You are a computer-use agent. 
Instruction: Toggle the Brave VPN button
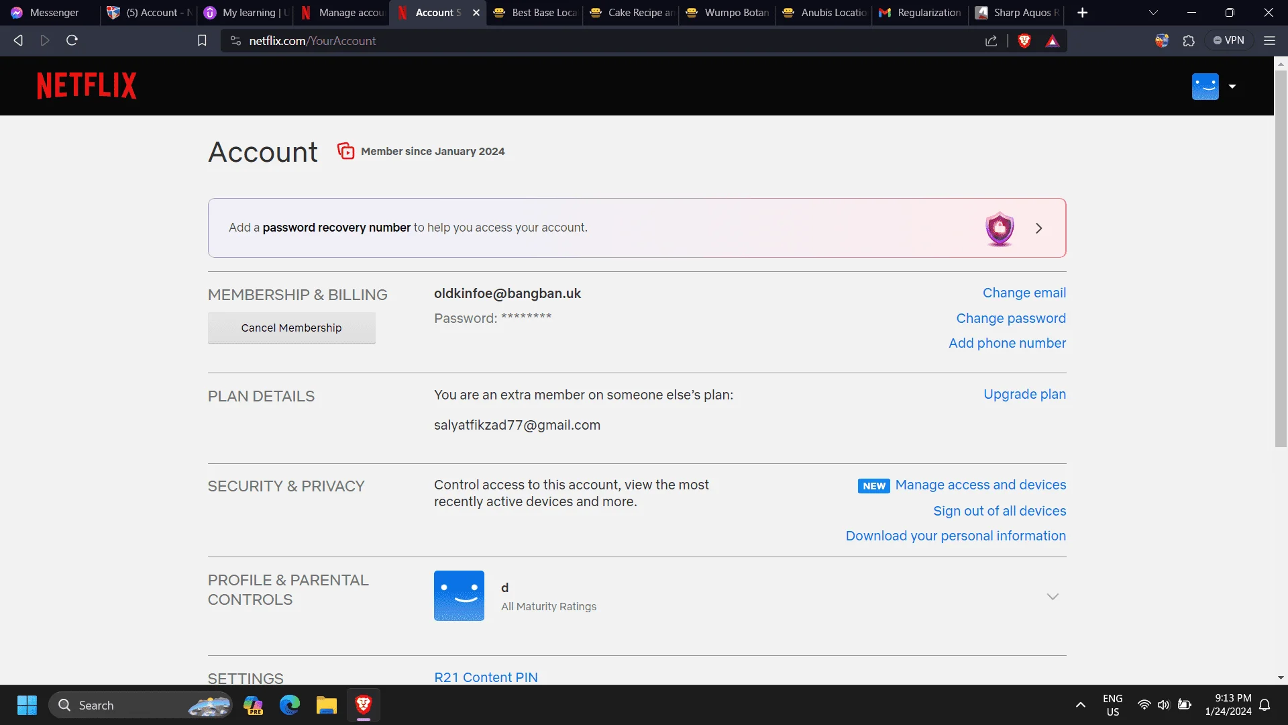[1229, 40]
